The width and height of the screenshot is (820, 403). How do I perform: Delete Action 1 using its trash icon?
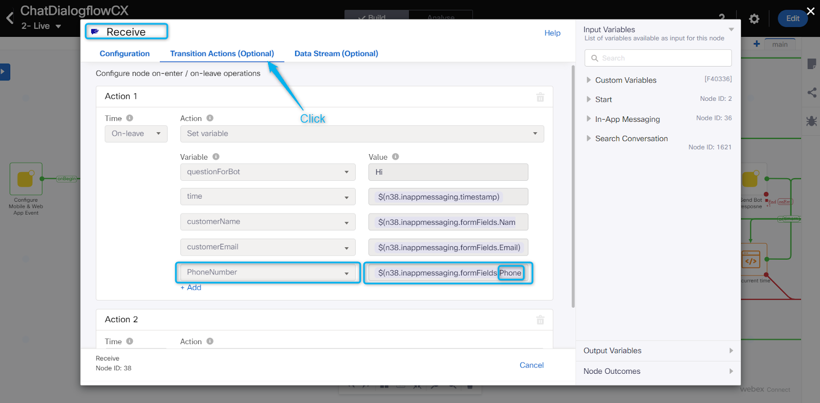click(x=540, y=97)
